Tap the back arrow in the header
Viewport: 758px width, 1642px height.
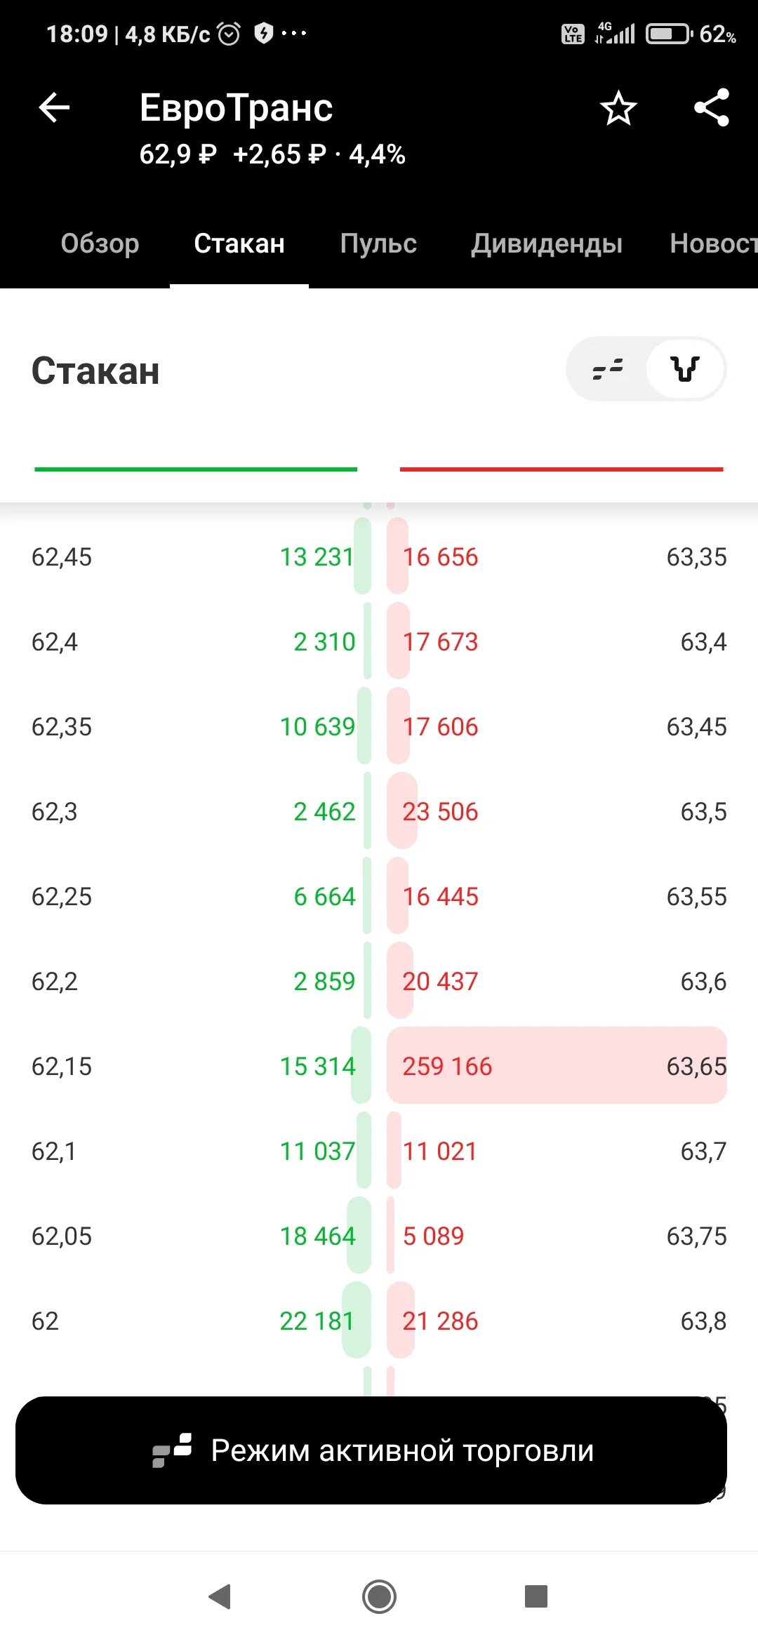coord(54,108)
